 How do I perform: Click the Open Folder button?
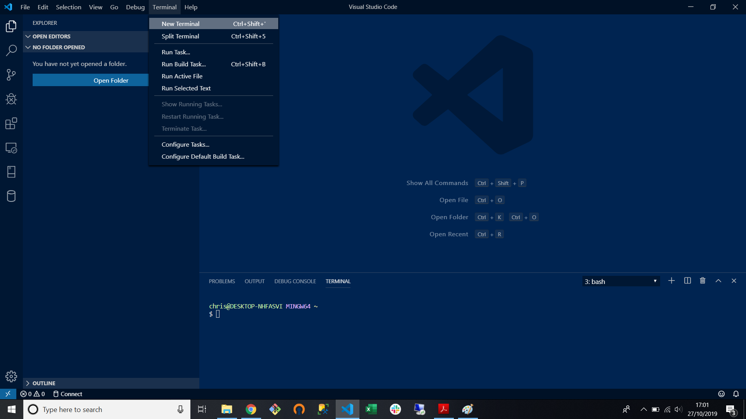pos(91,80)
